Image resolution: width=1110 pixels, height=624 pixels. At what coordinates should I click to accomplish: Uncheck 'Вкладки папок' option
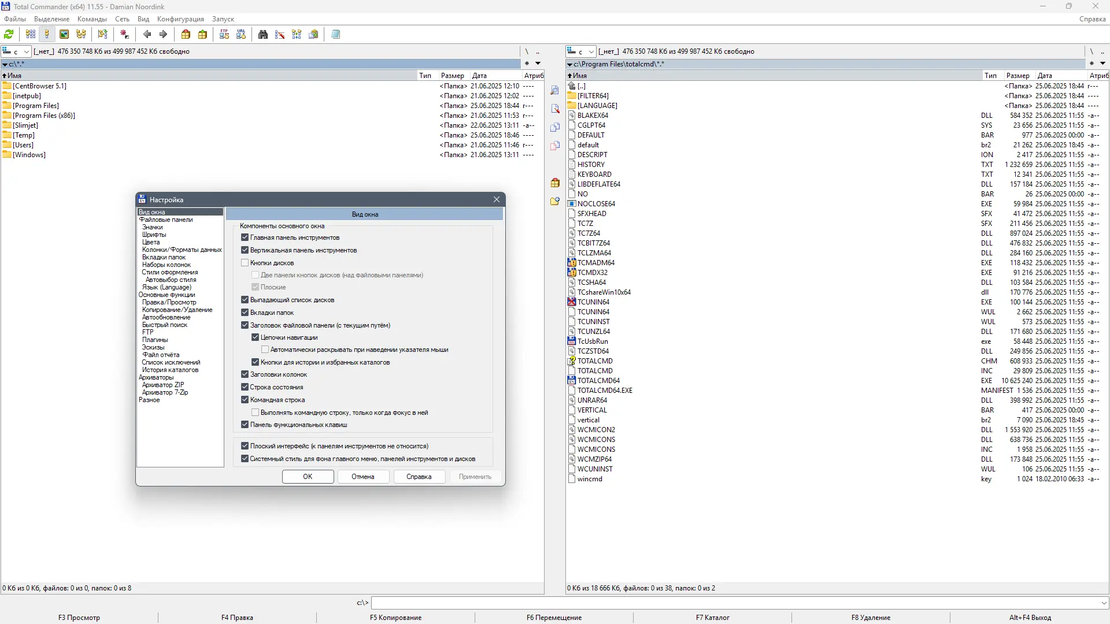tap(245, 313)
